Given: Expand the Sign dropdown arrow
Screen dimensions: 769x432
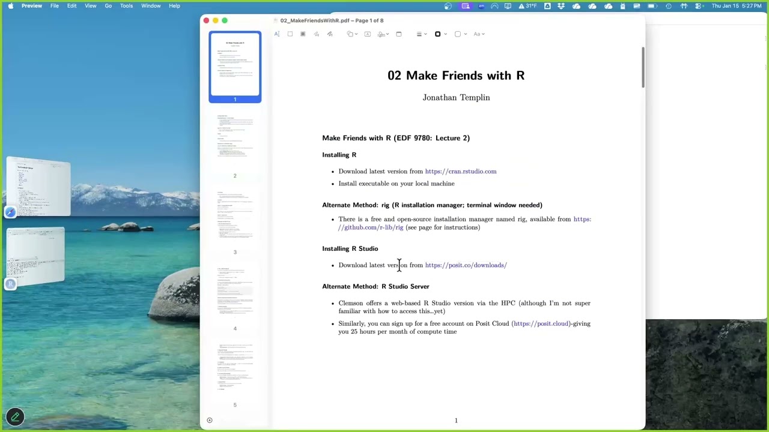Looking at the screenshot, I should point(388,34).
